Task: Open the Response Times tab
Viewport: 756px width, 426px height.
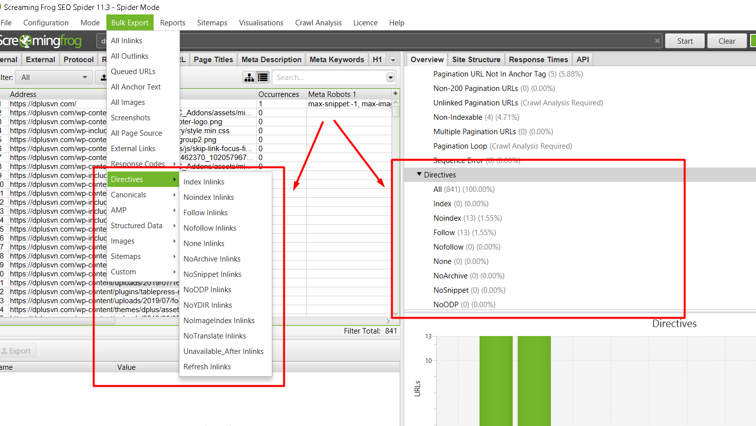Action: [538, 60]
